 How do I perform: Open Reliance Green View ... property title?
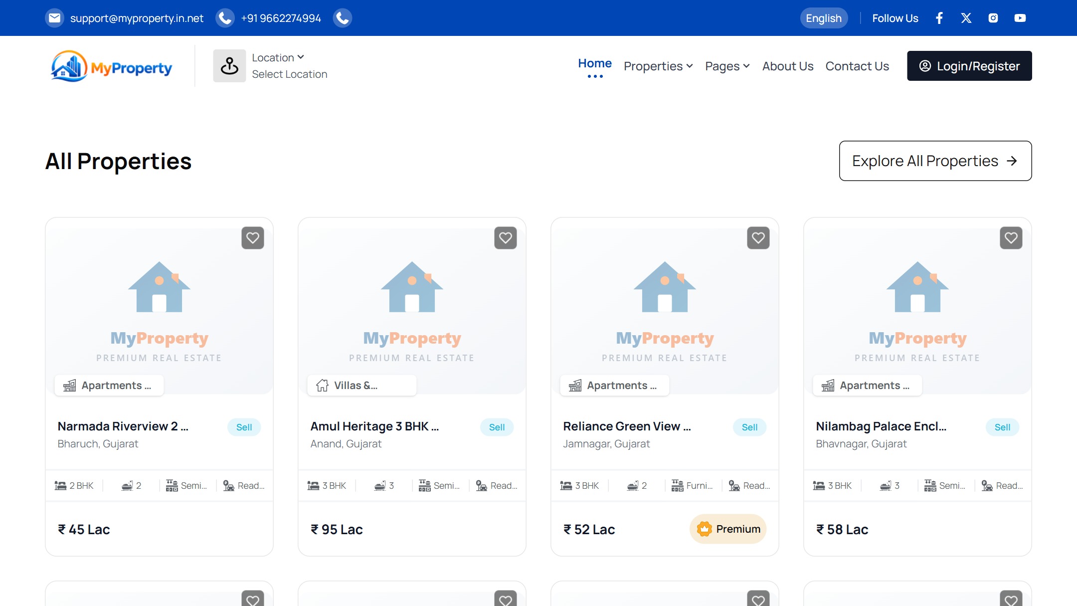(x=627, y=426)
